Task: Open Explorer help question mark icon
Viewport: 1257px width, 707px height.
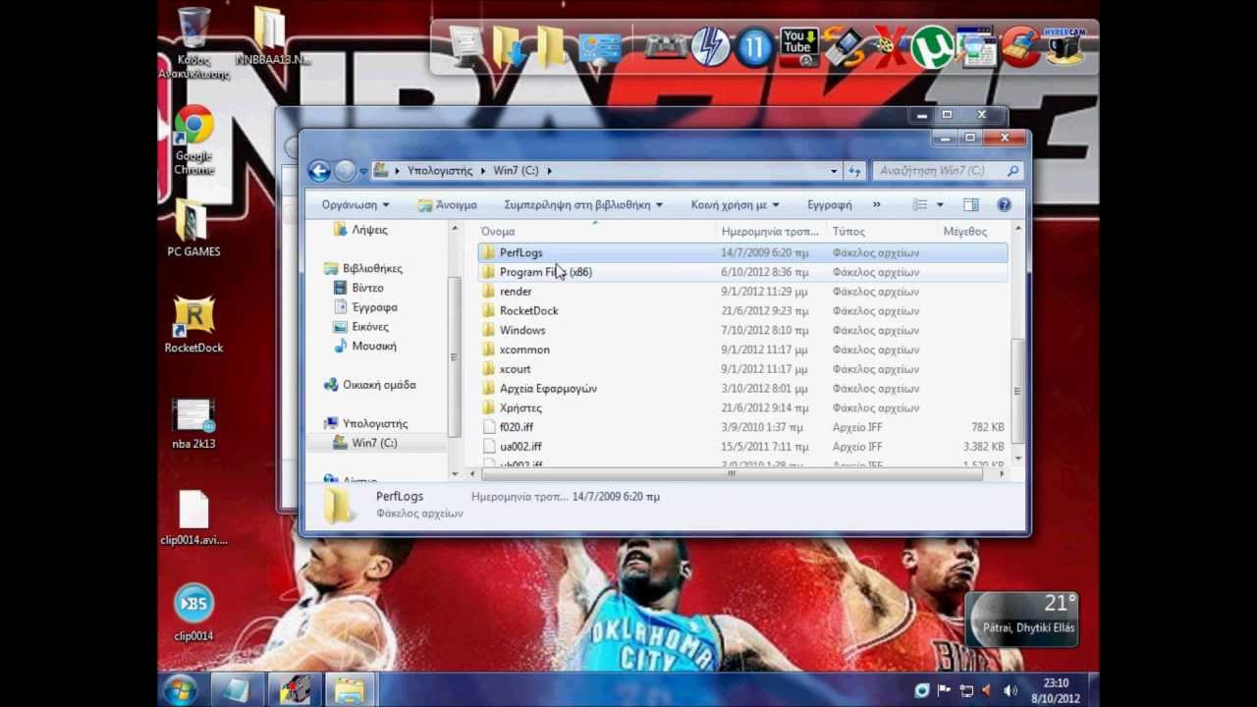Action: (x=1004, y=205)
